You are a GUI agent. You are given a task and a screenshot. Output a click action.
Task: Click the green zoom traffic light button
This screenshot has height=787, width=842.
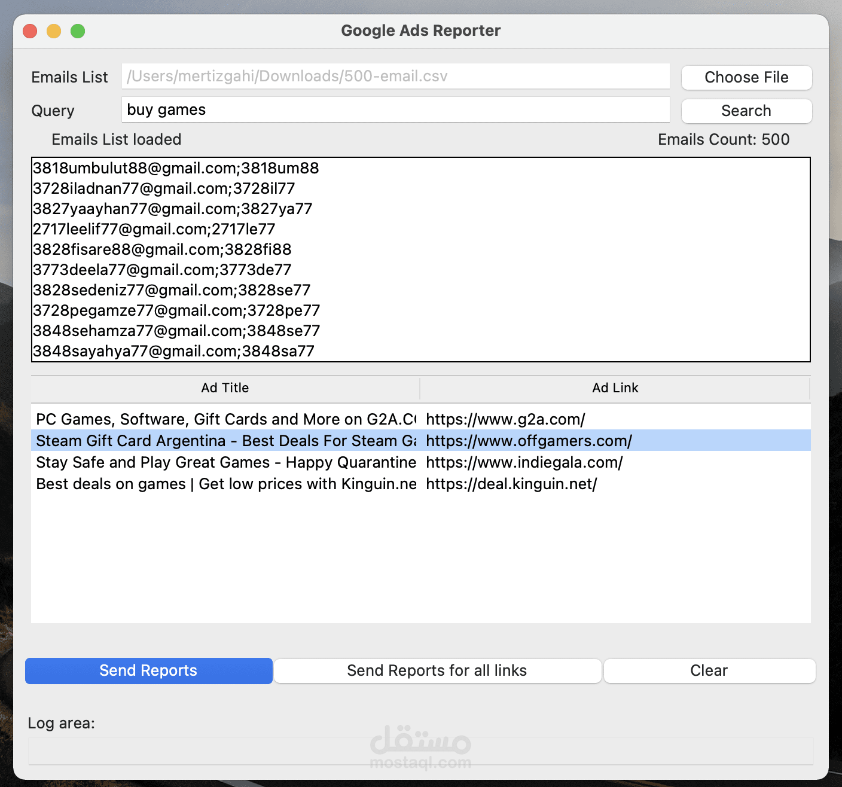tap(77, 30)
